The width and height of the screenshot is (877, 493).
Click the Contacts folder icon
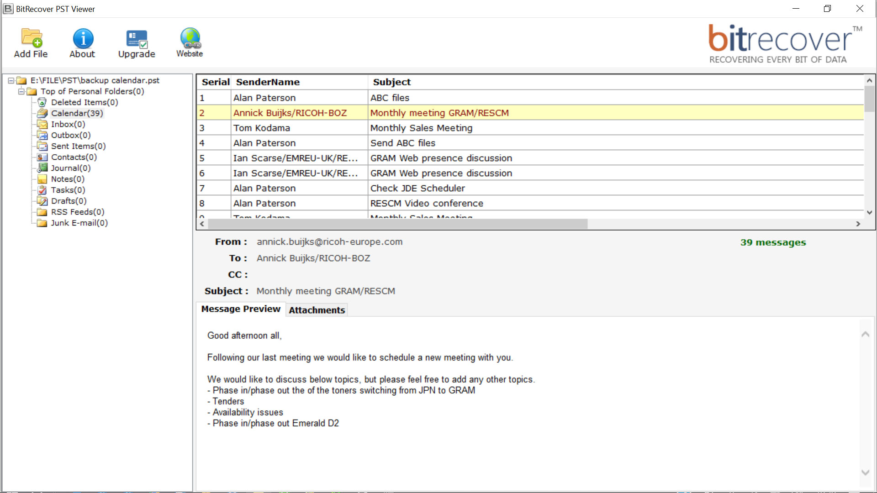point(42,157)
